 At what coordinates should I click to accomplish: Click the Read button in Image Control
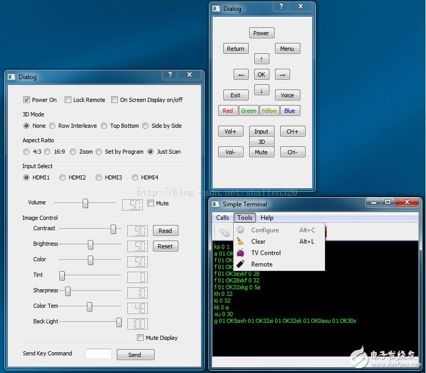point(165,231)
